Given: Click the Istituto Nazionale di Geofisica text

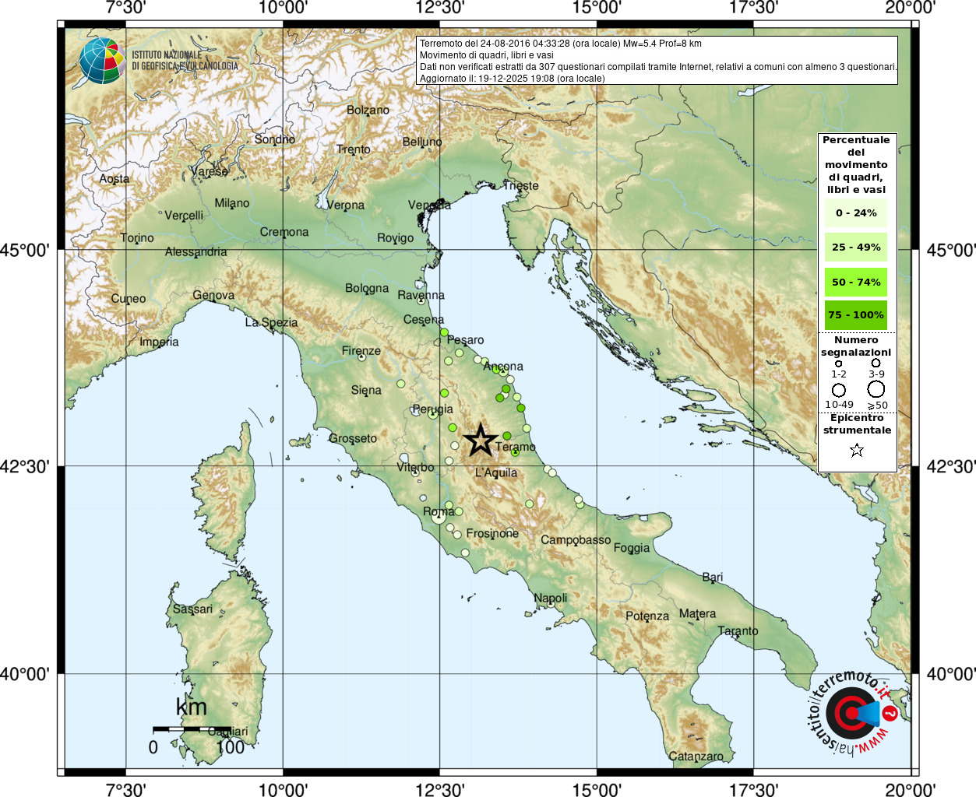Looking at the screenshot, I should [x=185, y=61].
